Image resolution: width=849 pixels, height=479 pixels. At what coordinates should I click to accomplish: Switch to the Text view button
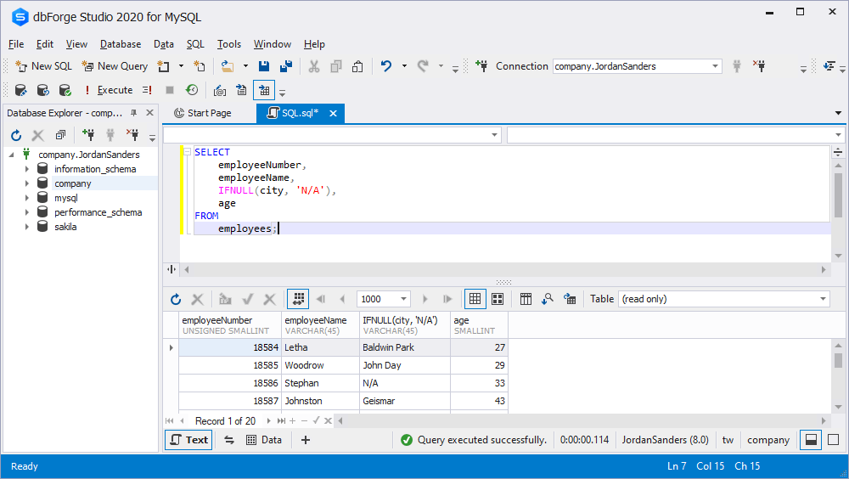tap(188, 440)
